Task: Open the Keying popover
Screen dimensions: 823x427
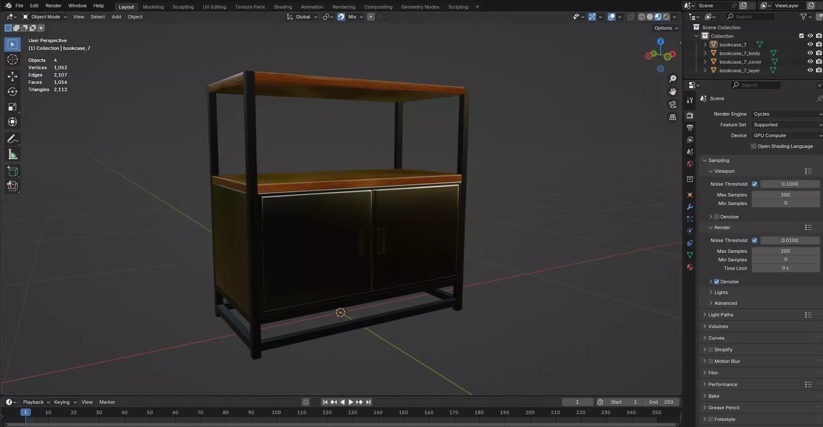Action: [x=65, y=402]
